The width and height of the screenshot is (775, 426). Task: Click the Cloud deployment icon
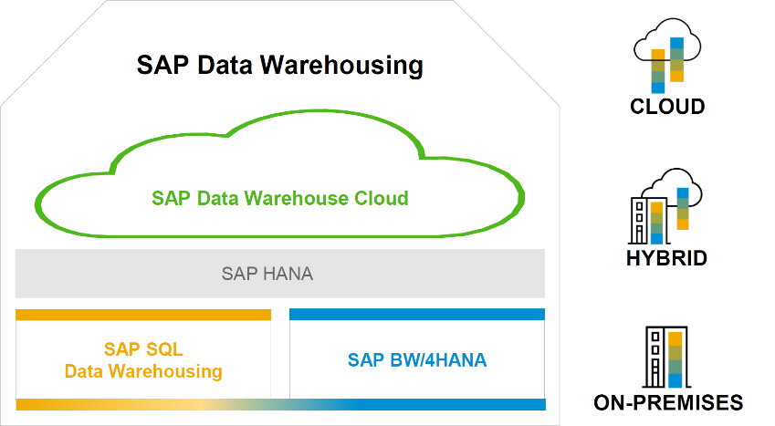click(667, 56)
